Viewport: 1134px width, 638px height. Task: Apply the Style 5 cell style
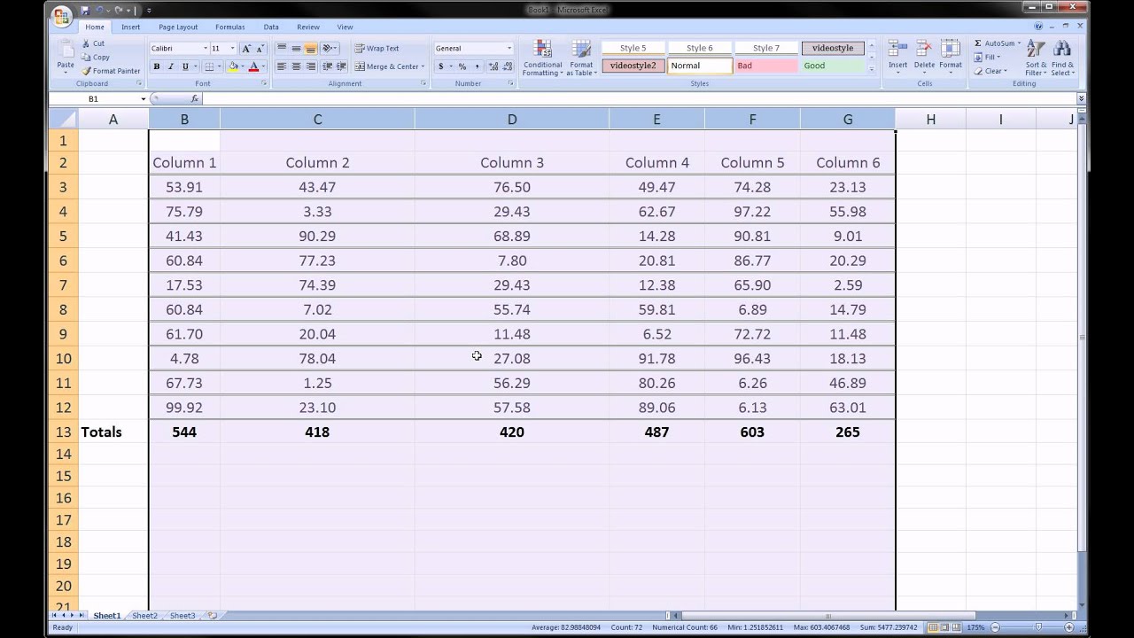633,48
